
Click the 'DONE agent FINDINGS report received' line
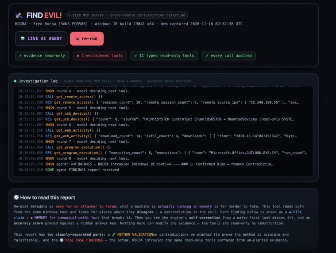tap(68, 170)
